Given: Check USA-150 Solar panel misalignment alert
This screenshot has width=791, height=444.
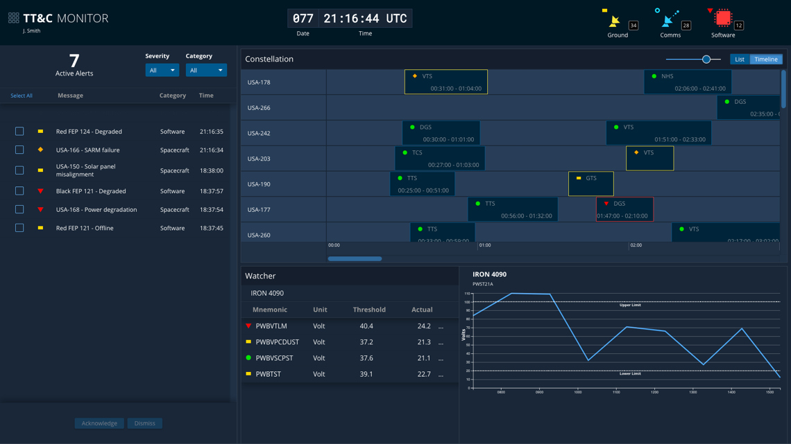Looking at the screenshot, I should [19, 170].
